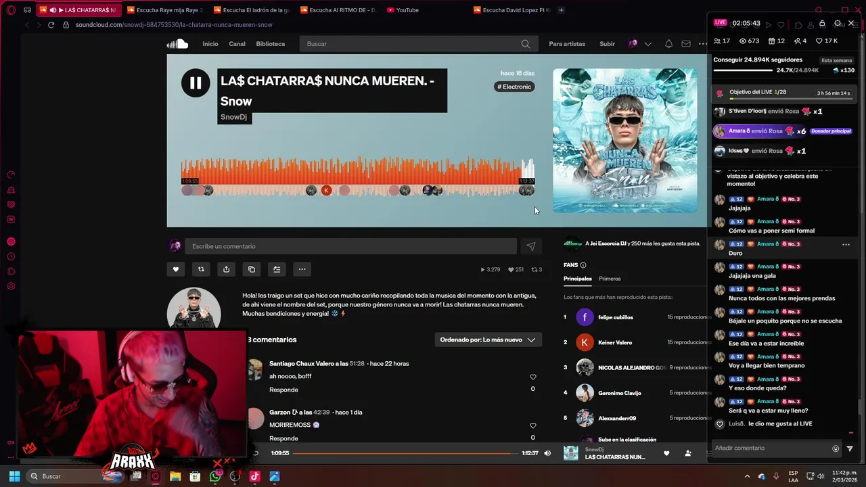This screenshot has height=487, width=866.
Task: Open the Esta semana follower goal selector
Action: click(x=837, y=60)
